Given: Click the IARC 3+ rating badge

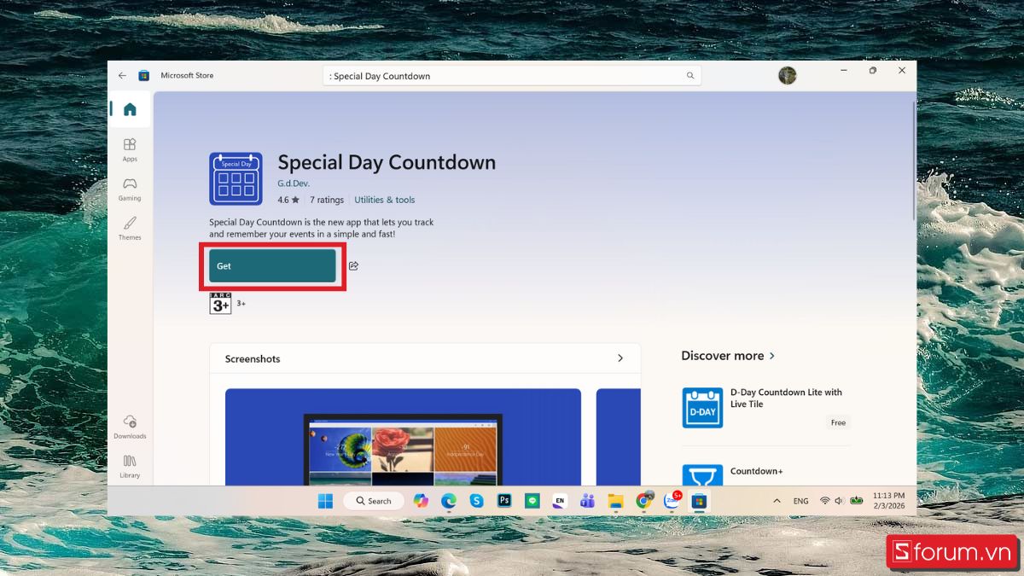Looking at the screenshot, I should (x=220, y=303).
